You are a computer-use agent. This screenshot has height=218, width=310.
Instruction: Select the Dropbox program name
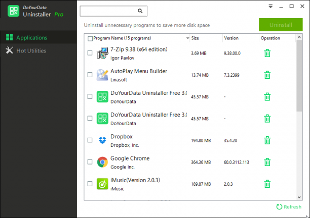click(122, 136)
